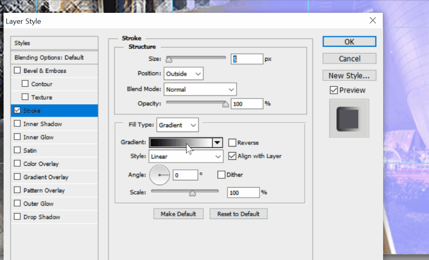The height and width of the screenshot is (260, 429).
Task: Enable Color Overlay checkbox
Action: [x=17, y=163]
